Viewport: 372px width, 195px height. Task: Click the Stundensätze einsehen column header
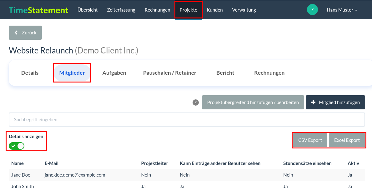click(x=307, y=163)
